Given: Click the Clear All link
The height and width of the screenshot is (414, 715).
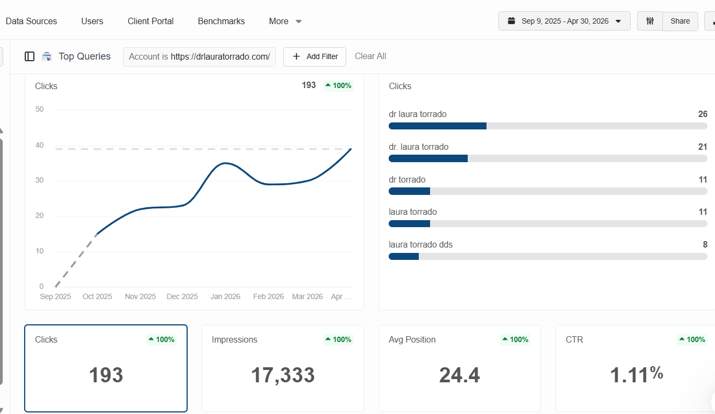Looking at the screenshot, I should (x=370, y=56).
